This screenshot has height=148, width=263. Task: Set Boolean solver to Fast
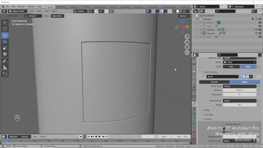pyautogui.click(x=231, y=66)
